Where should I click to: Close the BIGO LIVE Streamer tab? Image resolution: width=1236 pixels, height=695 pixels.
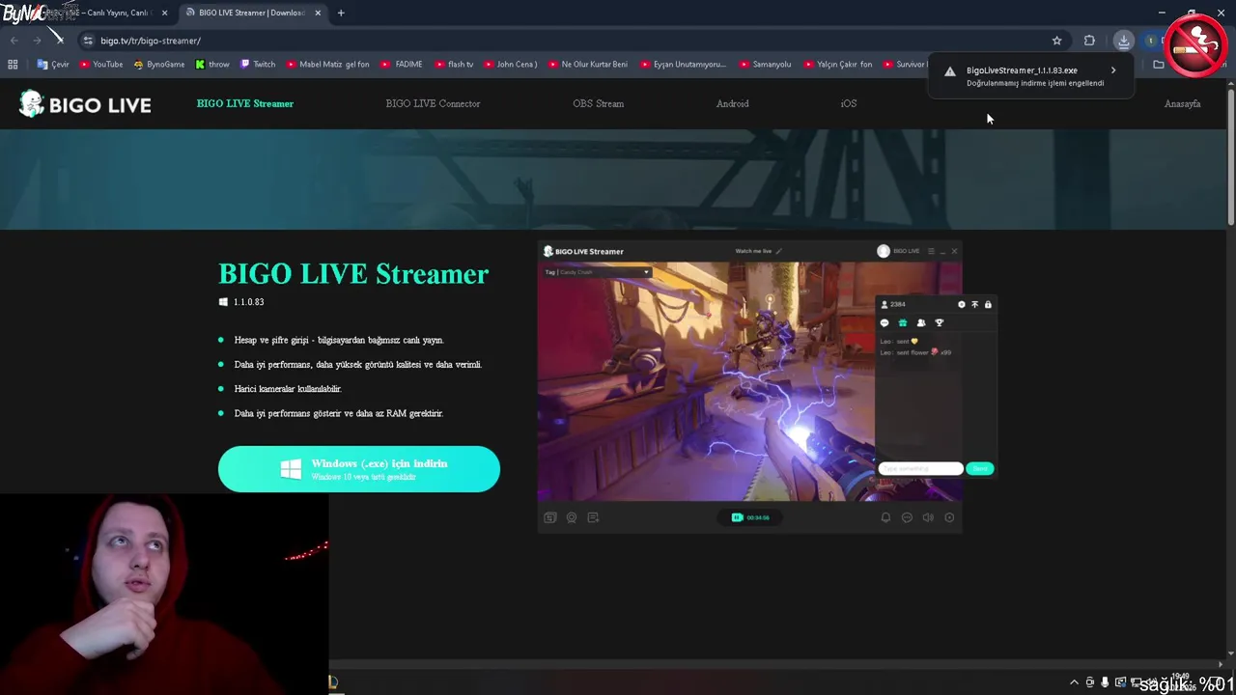click(318, 13)
